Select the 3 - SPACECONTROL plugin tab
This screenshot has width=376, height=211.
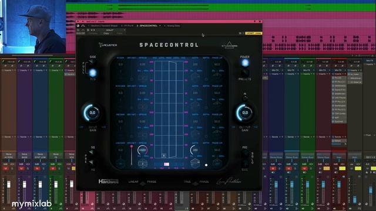(147, 26)
